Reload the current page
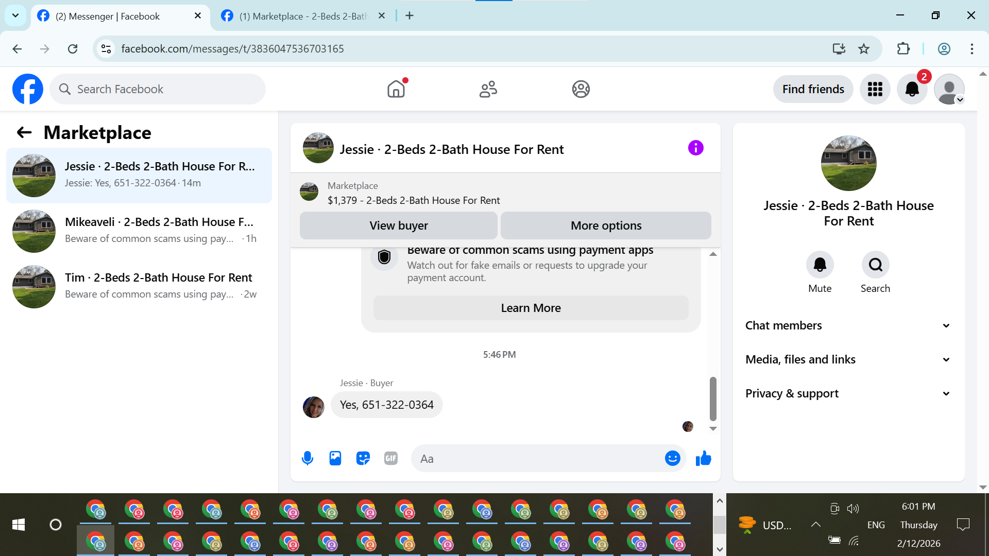 [73, 49]
